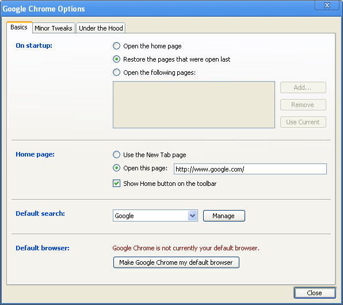
Task: Open the Under the Hood tab
Action: click(x=101, y=28)
